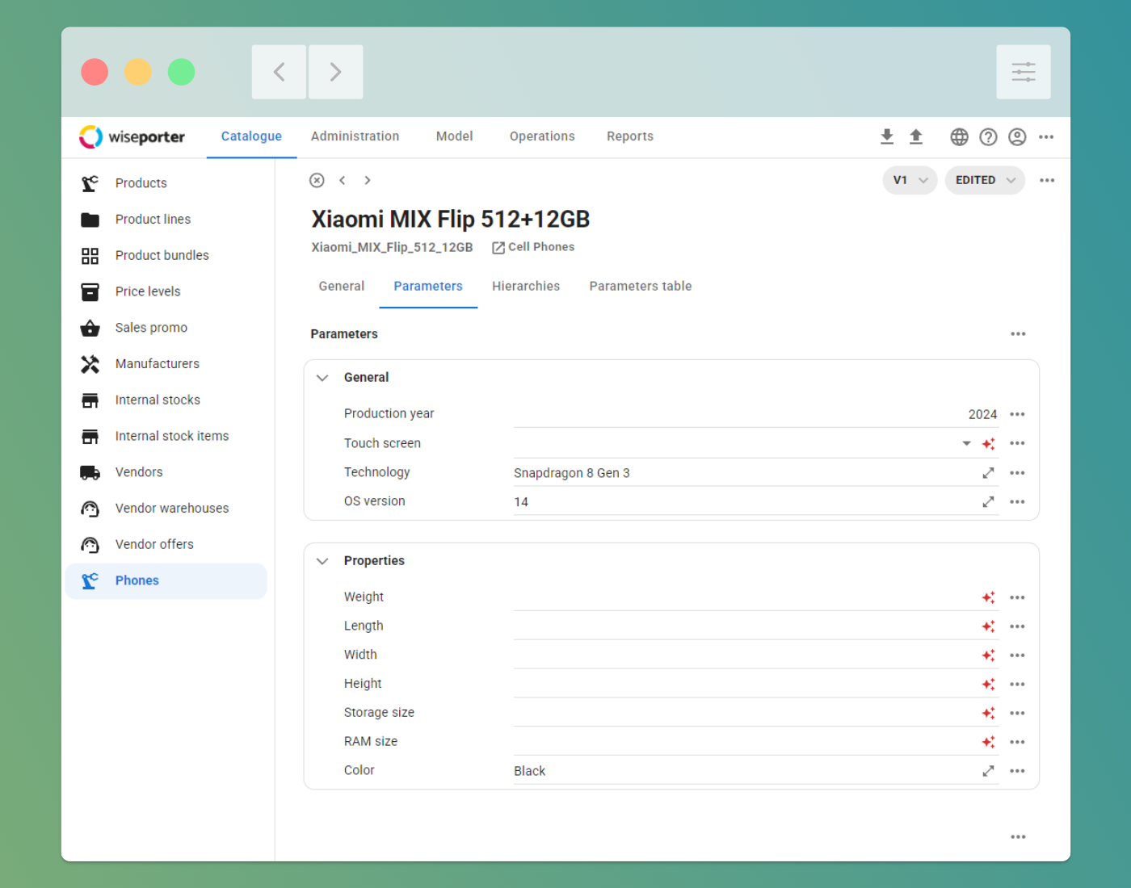Click the red sparkle icon for RAM size
The height and width of the screenshot is (888, 1131).
tap(988, 742)
